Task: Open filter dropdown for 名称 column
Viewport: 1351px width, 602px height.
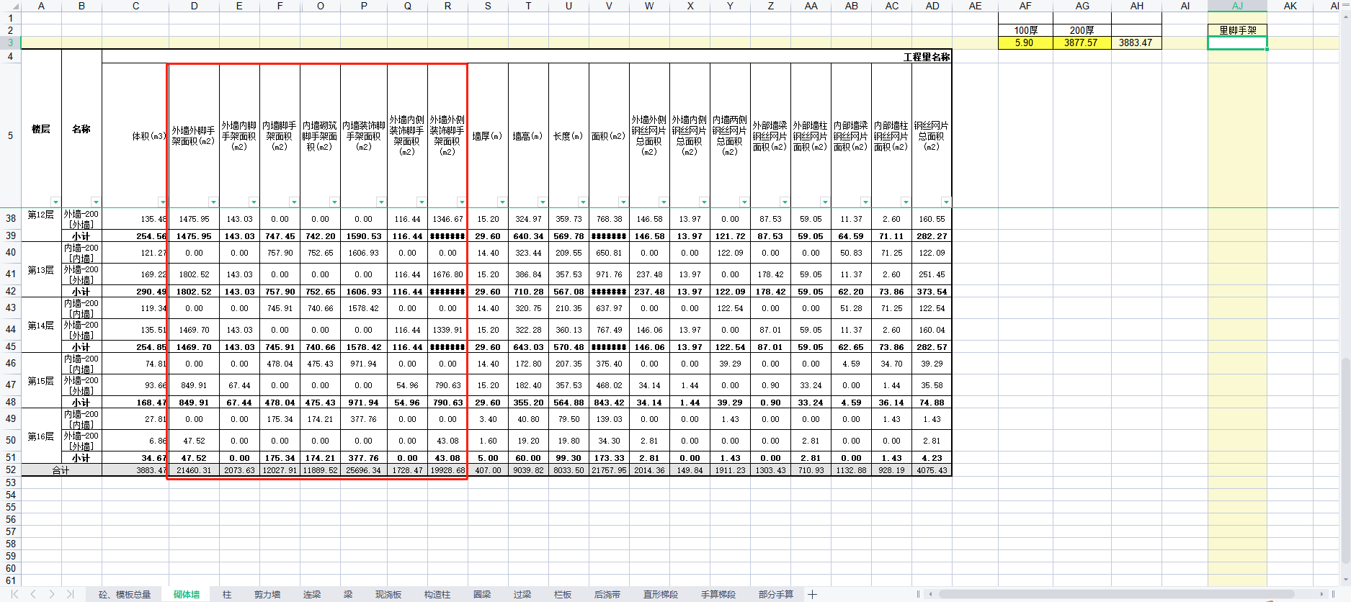Action: click(96, 202)
